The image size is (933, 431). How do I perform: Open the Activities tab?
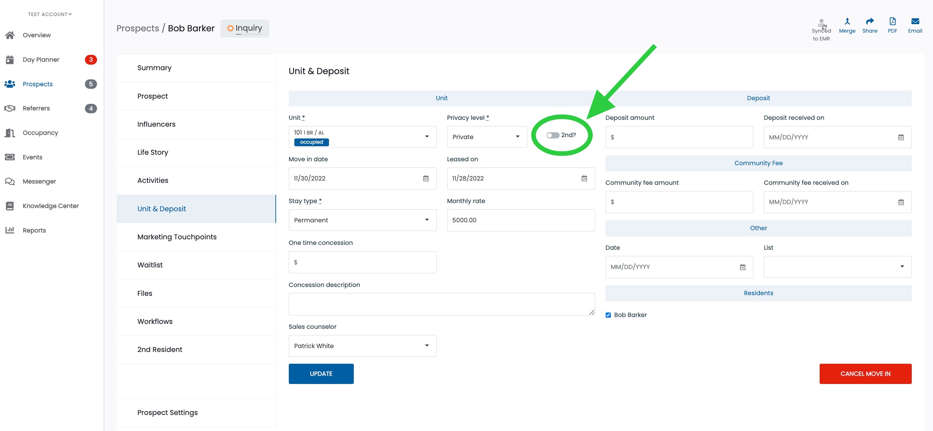coord(196,180)
